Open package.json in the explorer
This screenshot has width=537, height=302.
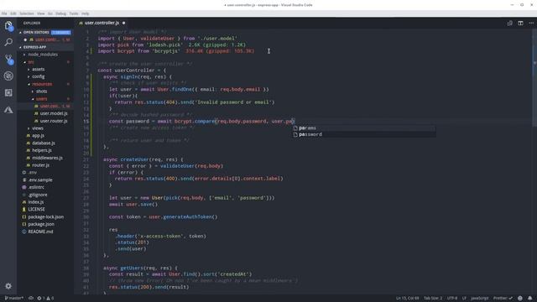41,225
